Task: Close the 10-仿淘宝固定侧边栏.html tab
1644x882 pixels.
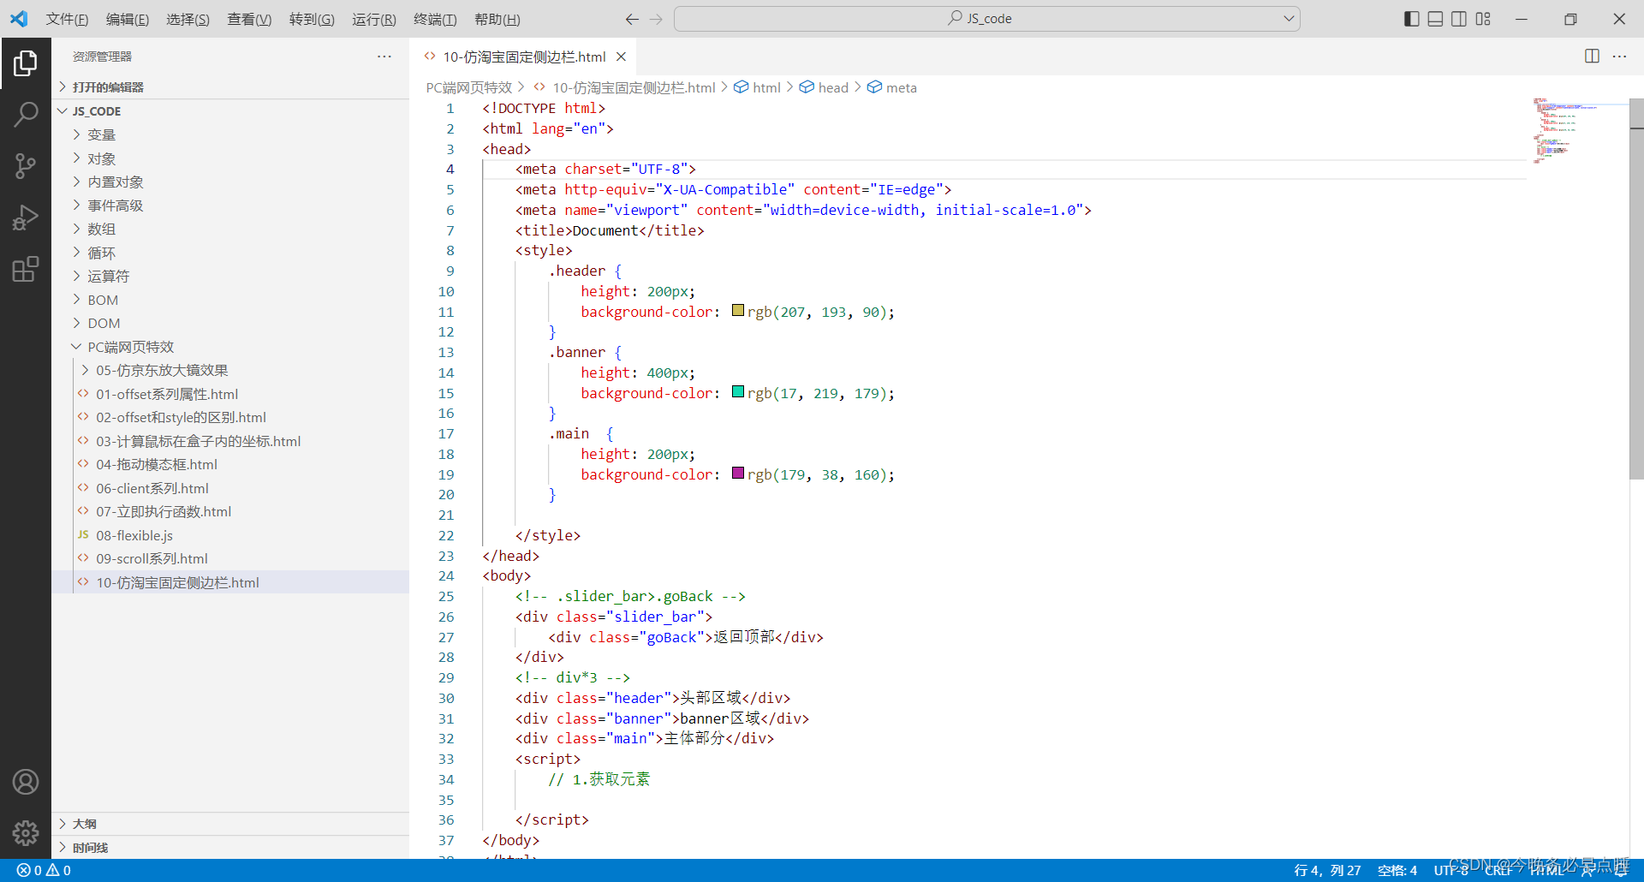Action: (621, 57)
